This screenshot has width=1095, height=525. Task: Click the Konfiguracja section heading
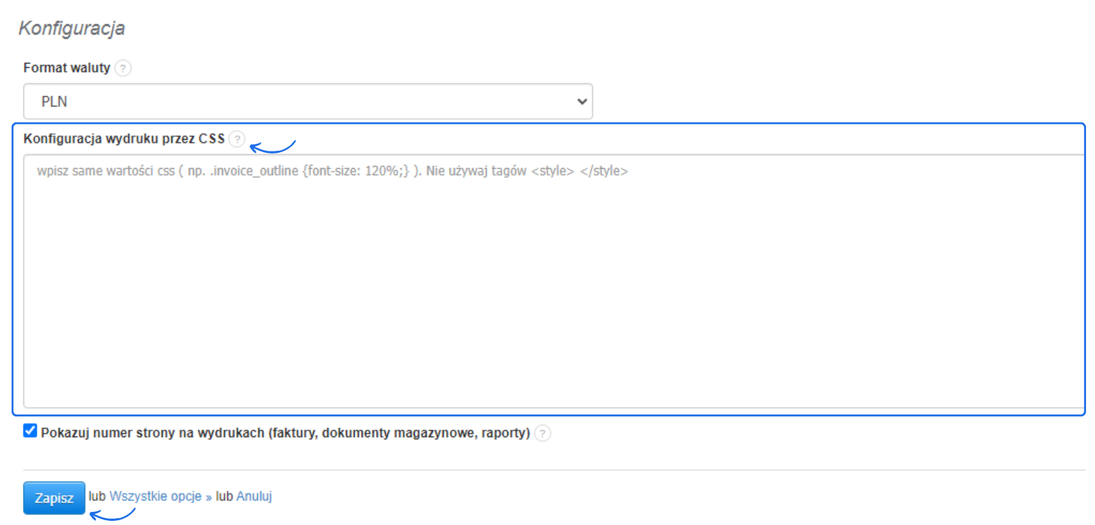click(x=72, y=28)
